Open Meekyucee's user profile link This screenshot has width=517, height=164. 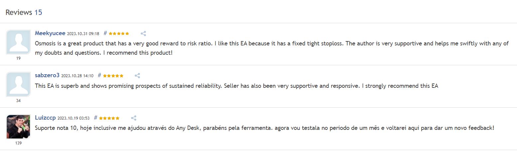coord(50,33)
